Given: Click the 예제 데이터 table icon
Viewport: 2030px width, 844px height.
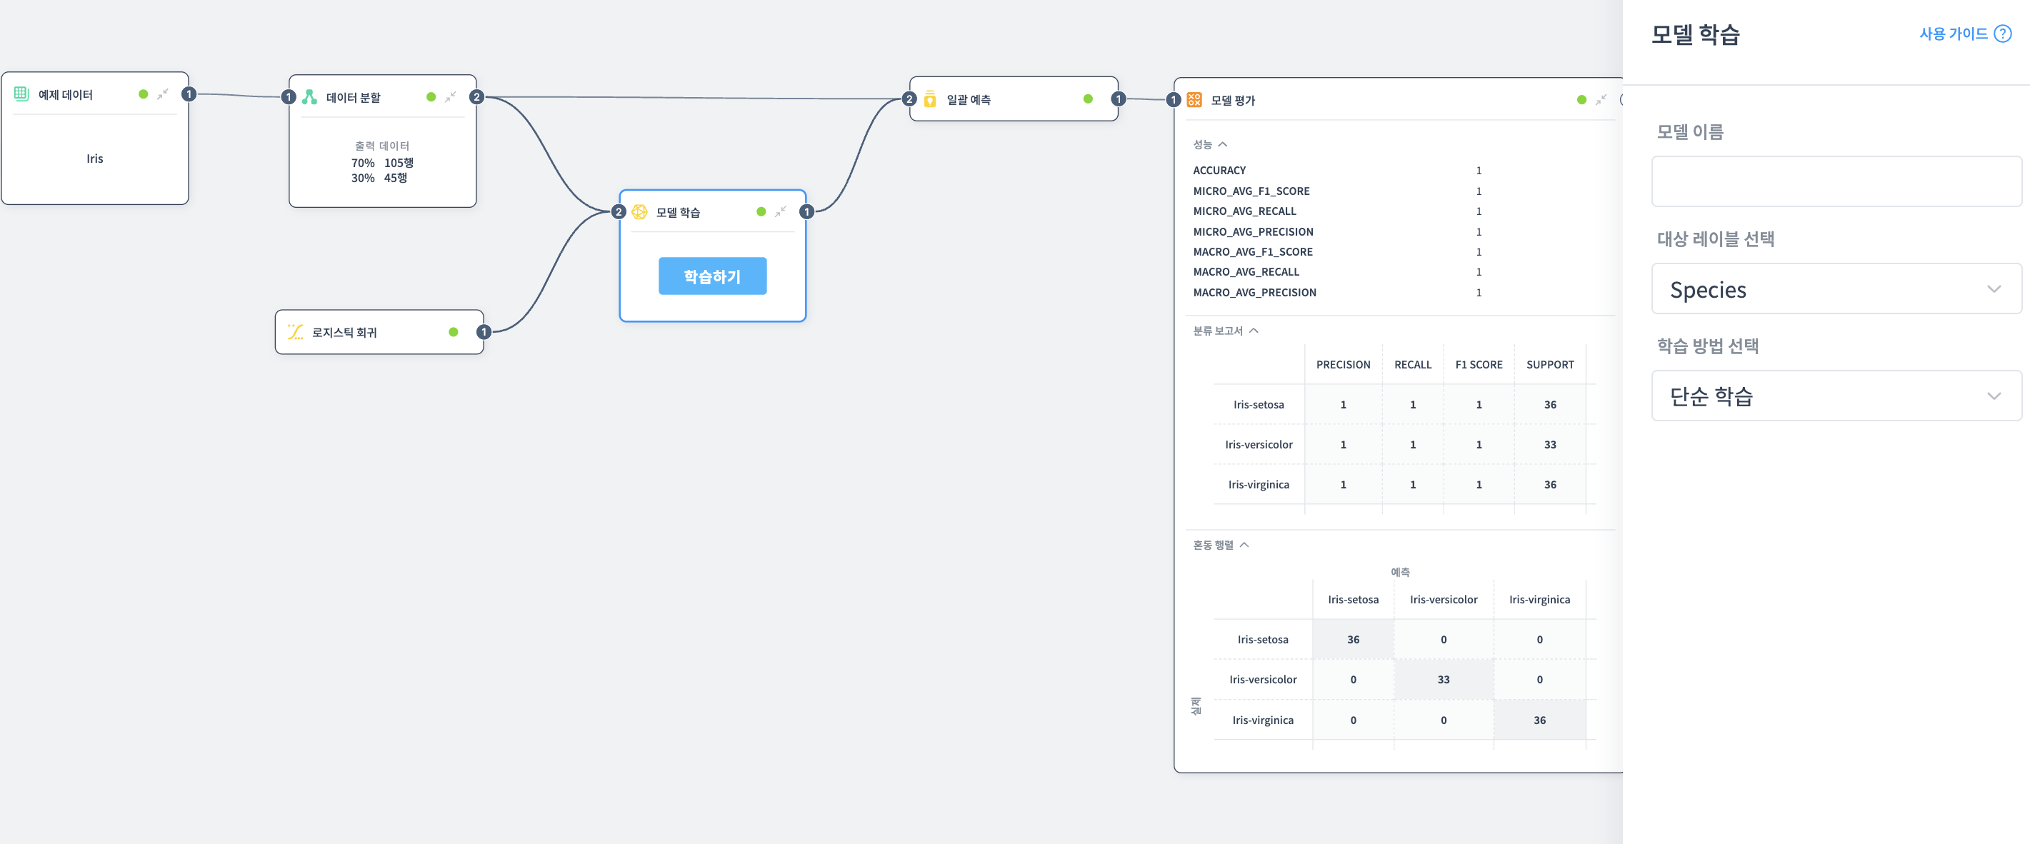Looking at the screenshot, I should pos(21,94).
